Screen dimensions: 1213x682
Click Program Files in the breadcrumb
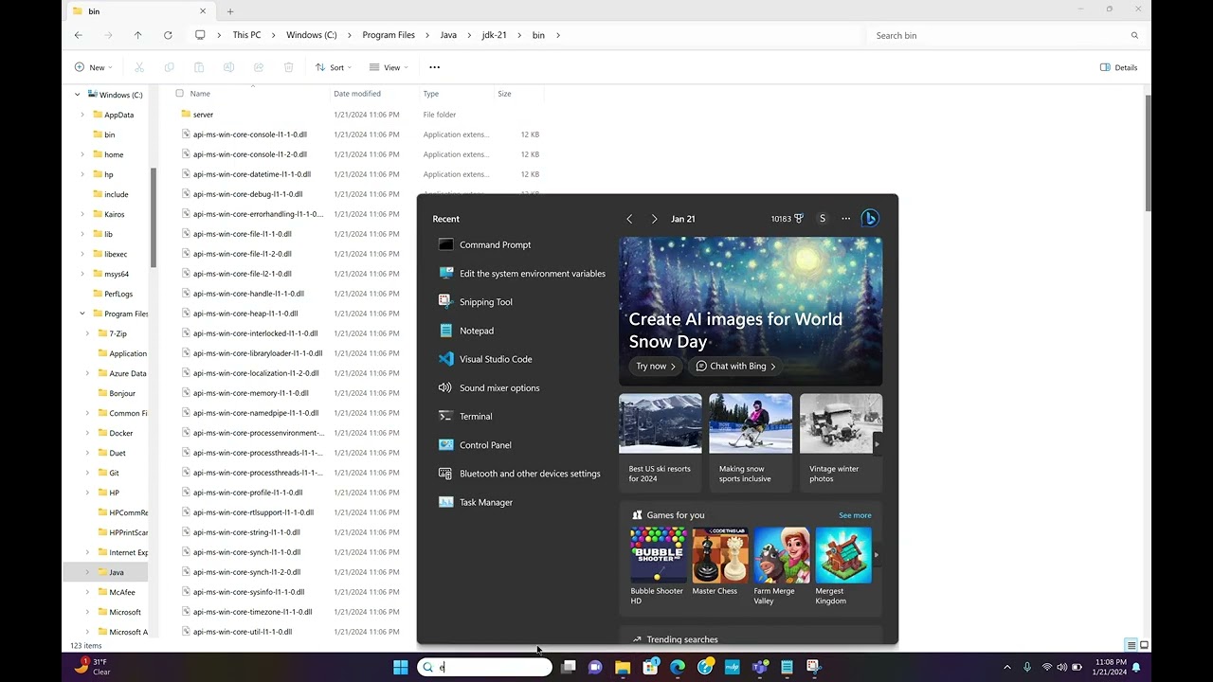pyautogui.click(x=389, y=35)
